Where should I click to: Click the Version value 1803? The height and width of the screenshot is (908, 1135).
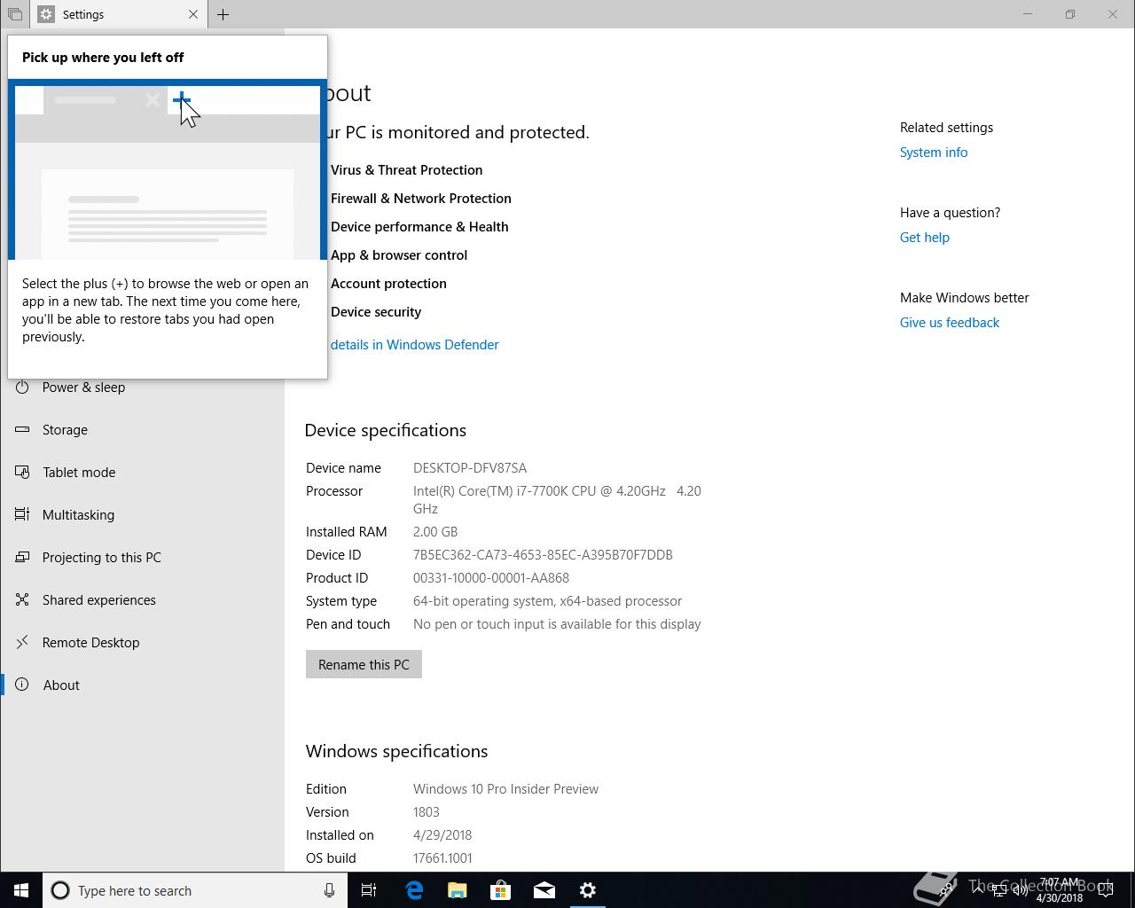click(426, 811)
